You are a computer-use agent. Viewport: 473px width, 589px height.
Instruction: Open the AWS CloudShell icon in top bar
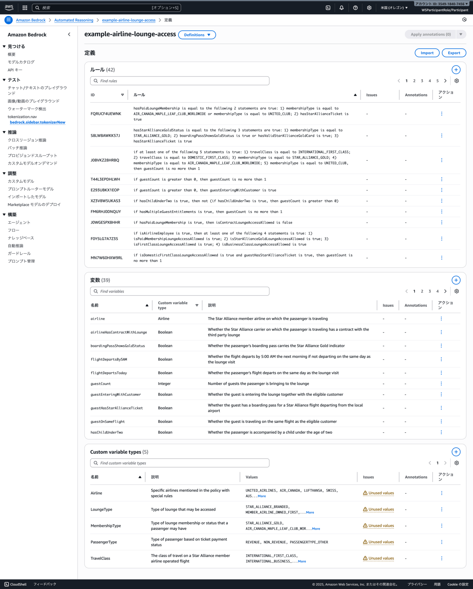tap(328, 8)
